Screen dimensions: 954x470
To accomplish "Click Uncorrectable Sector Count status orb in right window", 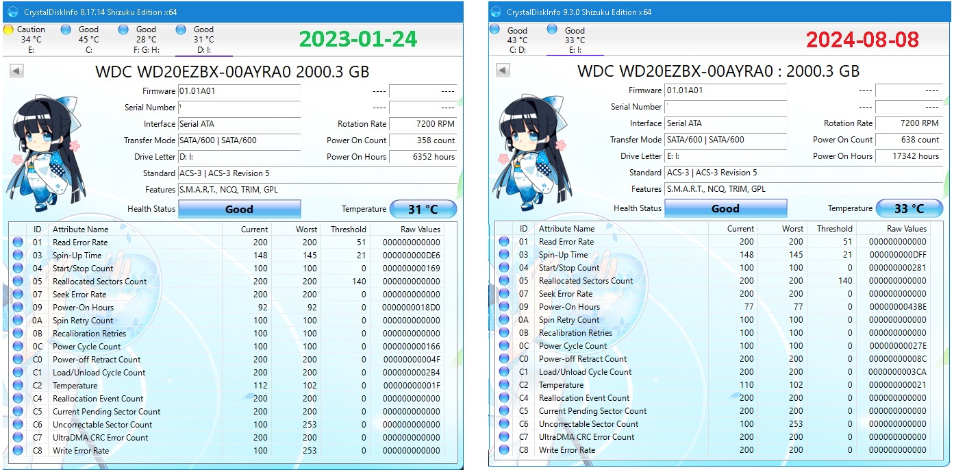I will [x=504, y=424].
